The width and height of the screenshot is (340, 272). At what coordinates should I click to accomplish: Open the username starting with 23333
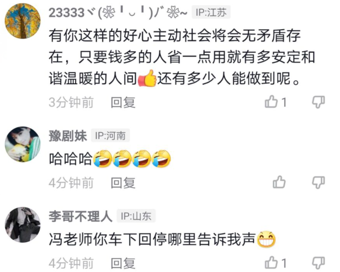tap(118, 13)
